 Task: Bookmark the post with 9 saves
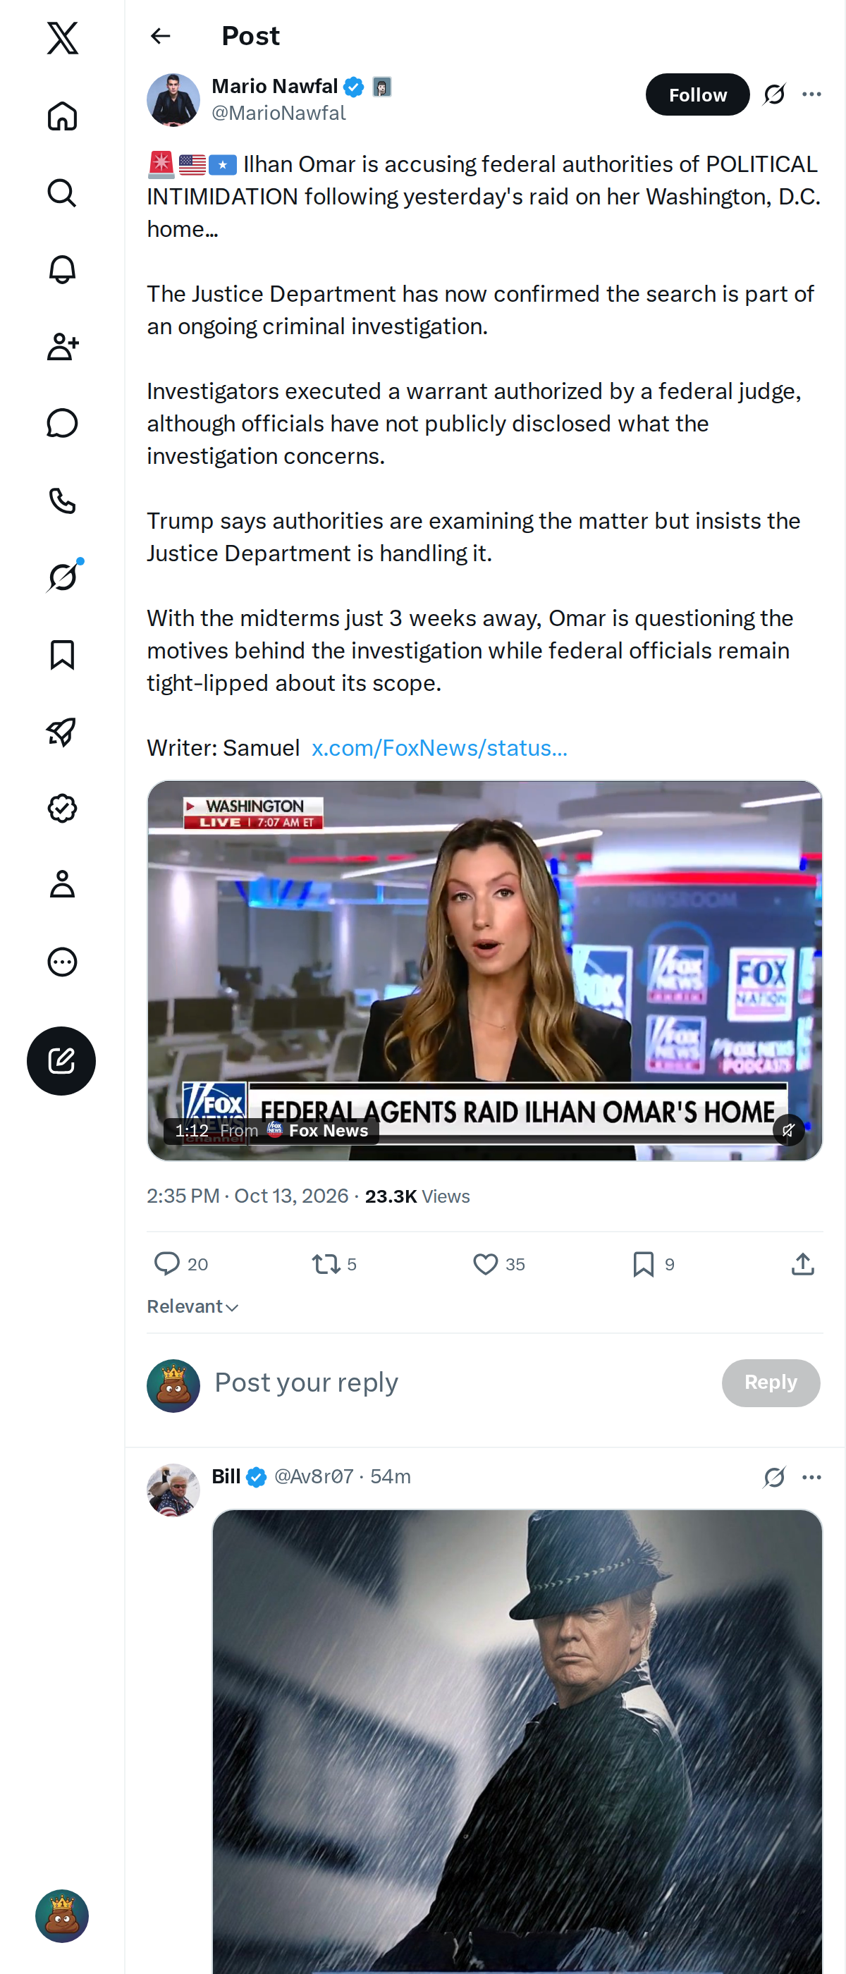pyautogui.click(x=644, y=1263)
